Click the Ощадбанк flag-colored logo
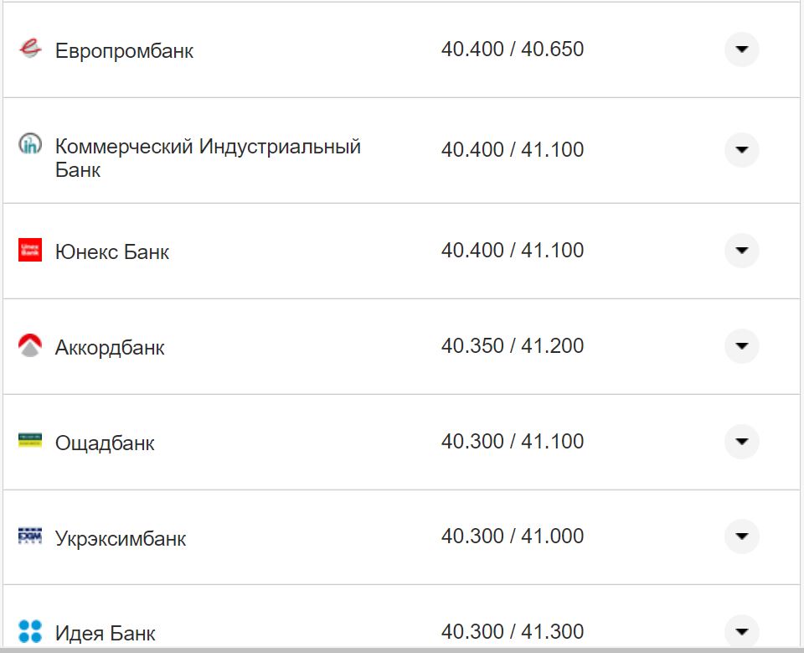The height and width of the screenshot is (653, 804). pos(30,442)
